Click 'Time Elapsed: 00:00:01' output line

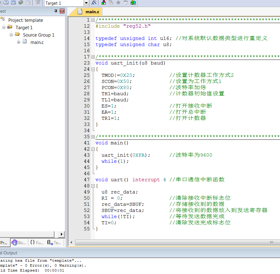(36, 270)
